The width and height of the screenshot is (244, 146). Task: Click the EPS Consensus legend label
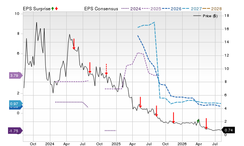click(101, 9)
